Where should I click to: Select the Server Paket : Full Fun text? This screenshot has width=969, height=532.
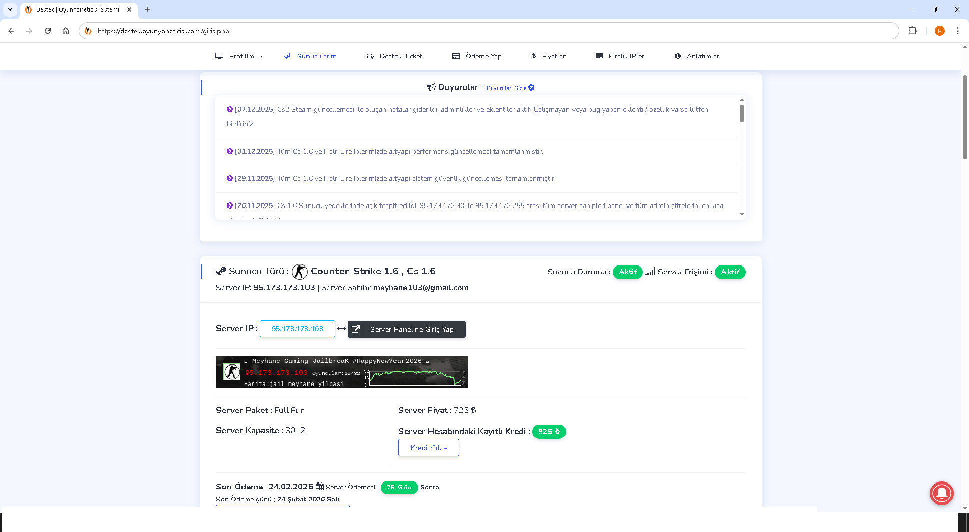pyautogui.click(x=260, y=410)
